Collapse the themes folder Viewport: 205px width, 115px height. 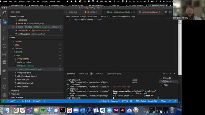coord(18,48)
